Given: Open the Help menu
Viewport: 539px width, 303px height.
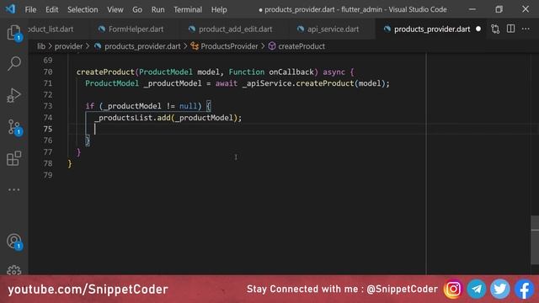Looking at the screenshot, I should (219, 9).
